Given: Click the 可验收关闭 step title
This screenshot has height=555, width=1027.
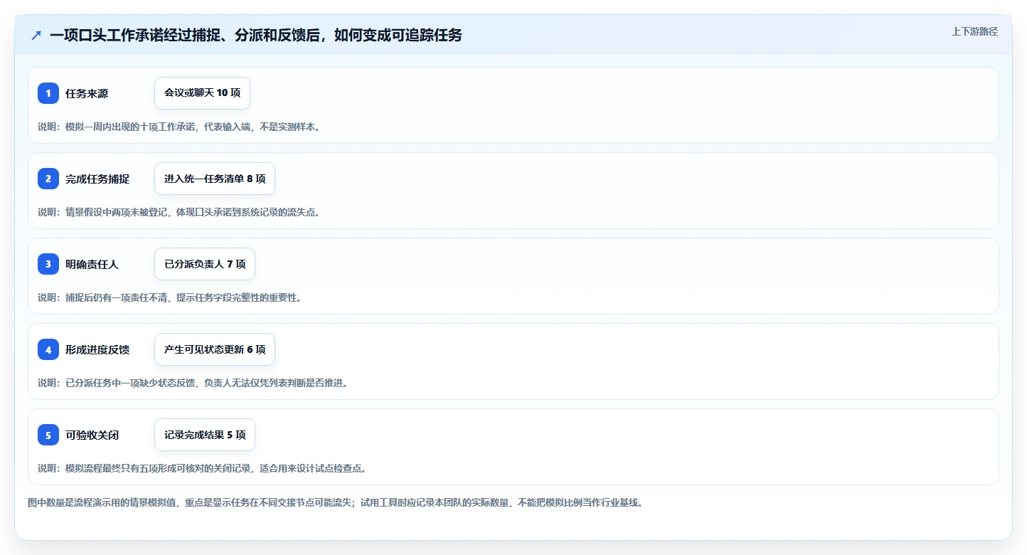Looking at the screenshot, I should tap(92, 435).
